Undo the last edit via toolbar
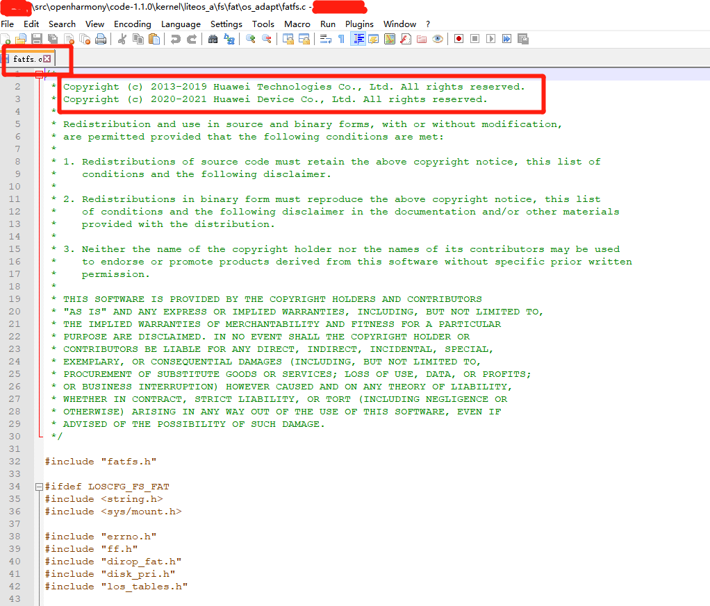The image size is (710, 606). (175, 39)
